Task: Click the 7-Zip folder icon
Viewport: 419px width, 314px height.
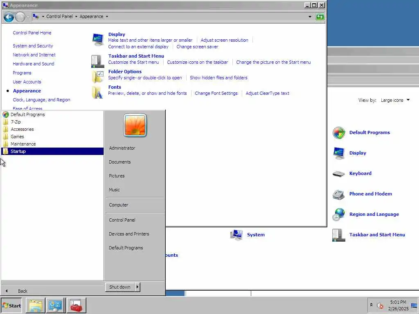Action: (x=6, y=122)
